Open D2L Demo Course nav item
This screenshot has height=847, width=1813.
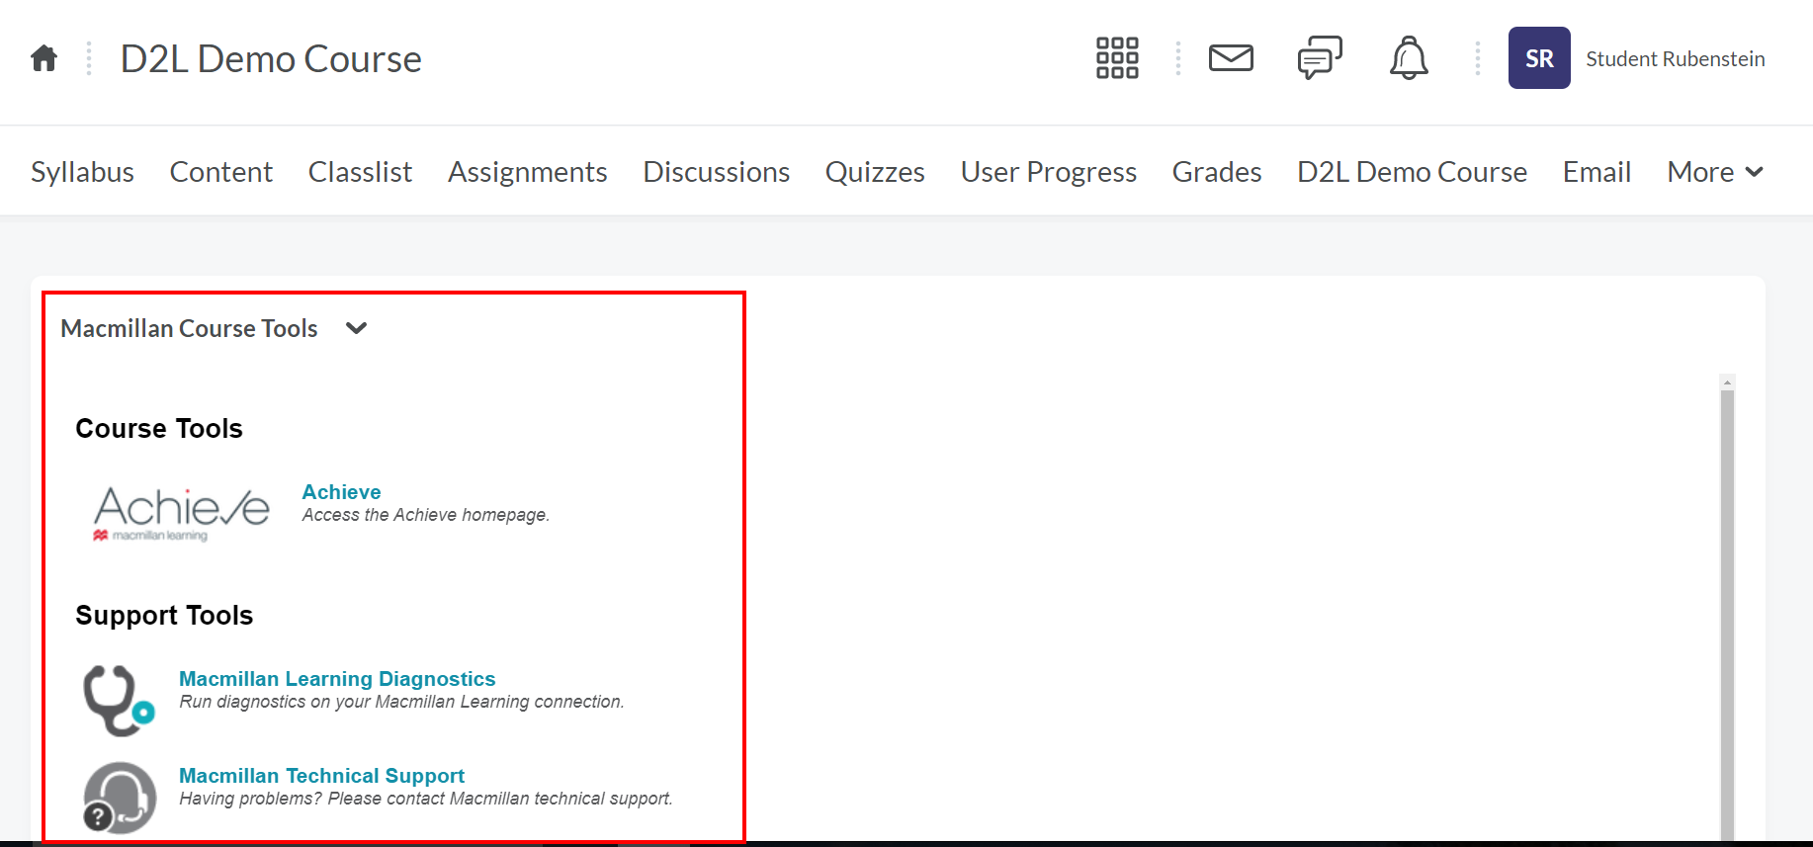coord(1413,172)
